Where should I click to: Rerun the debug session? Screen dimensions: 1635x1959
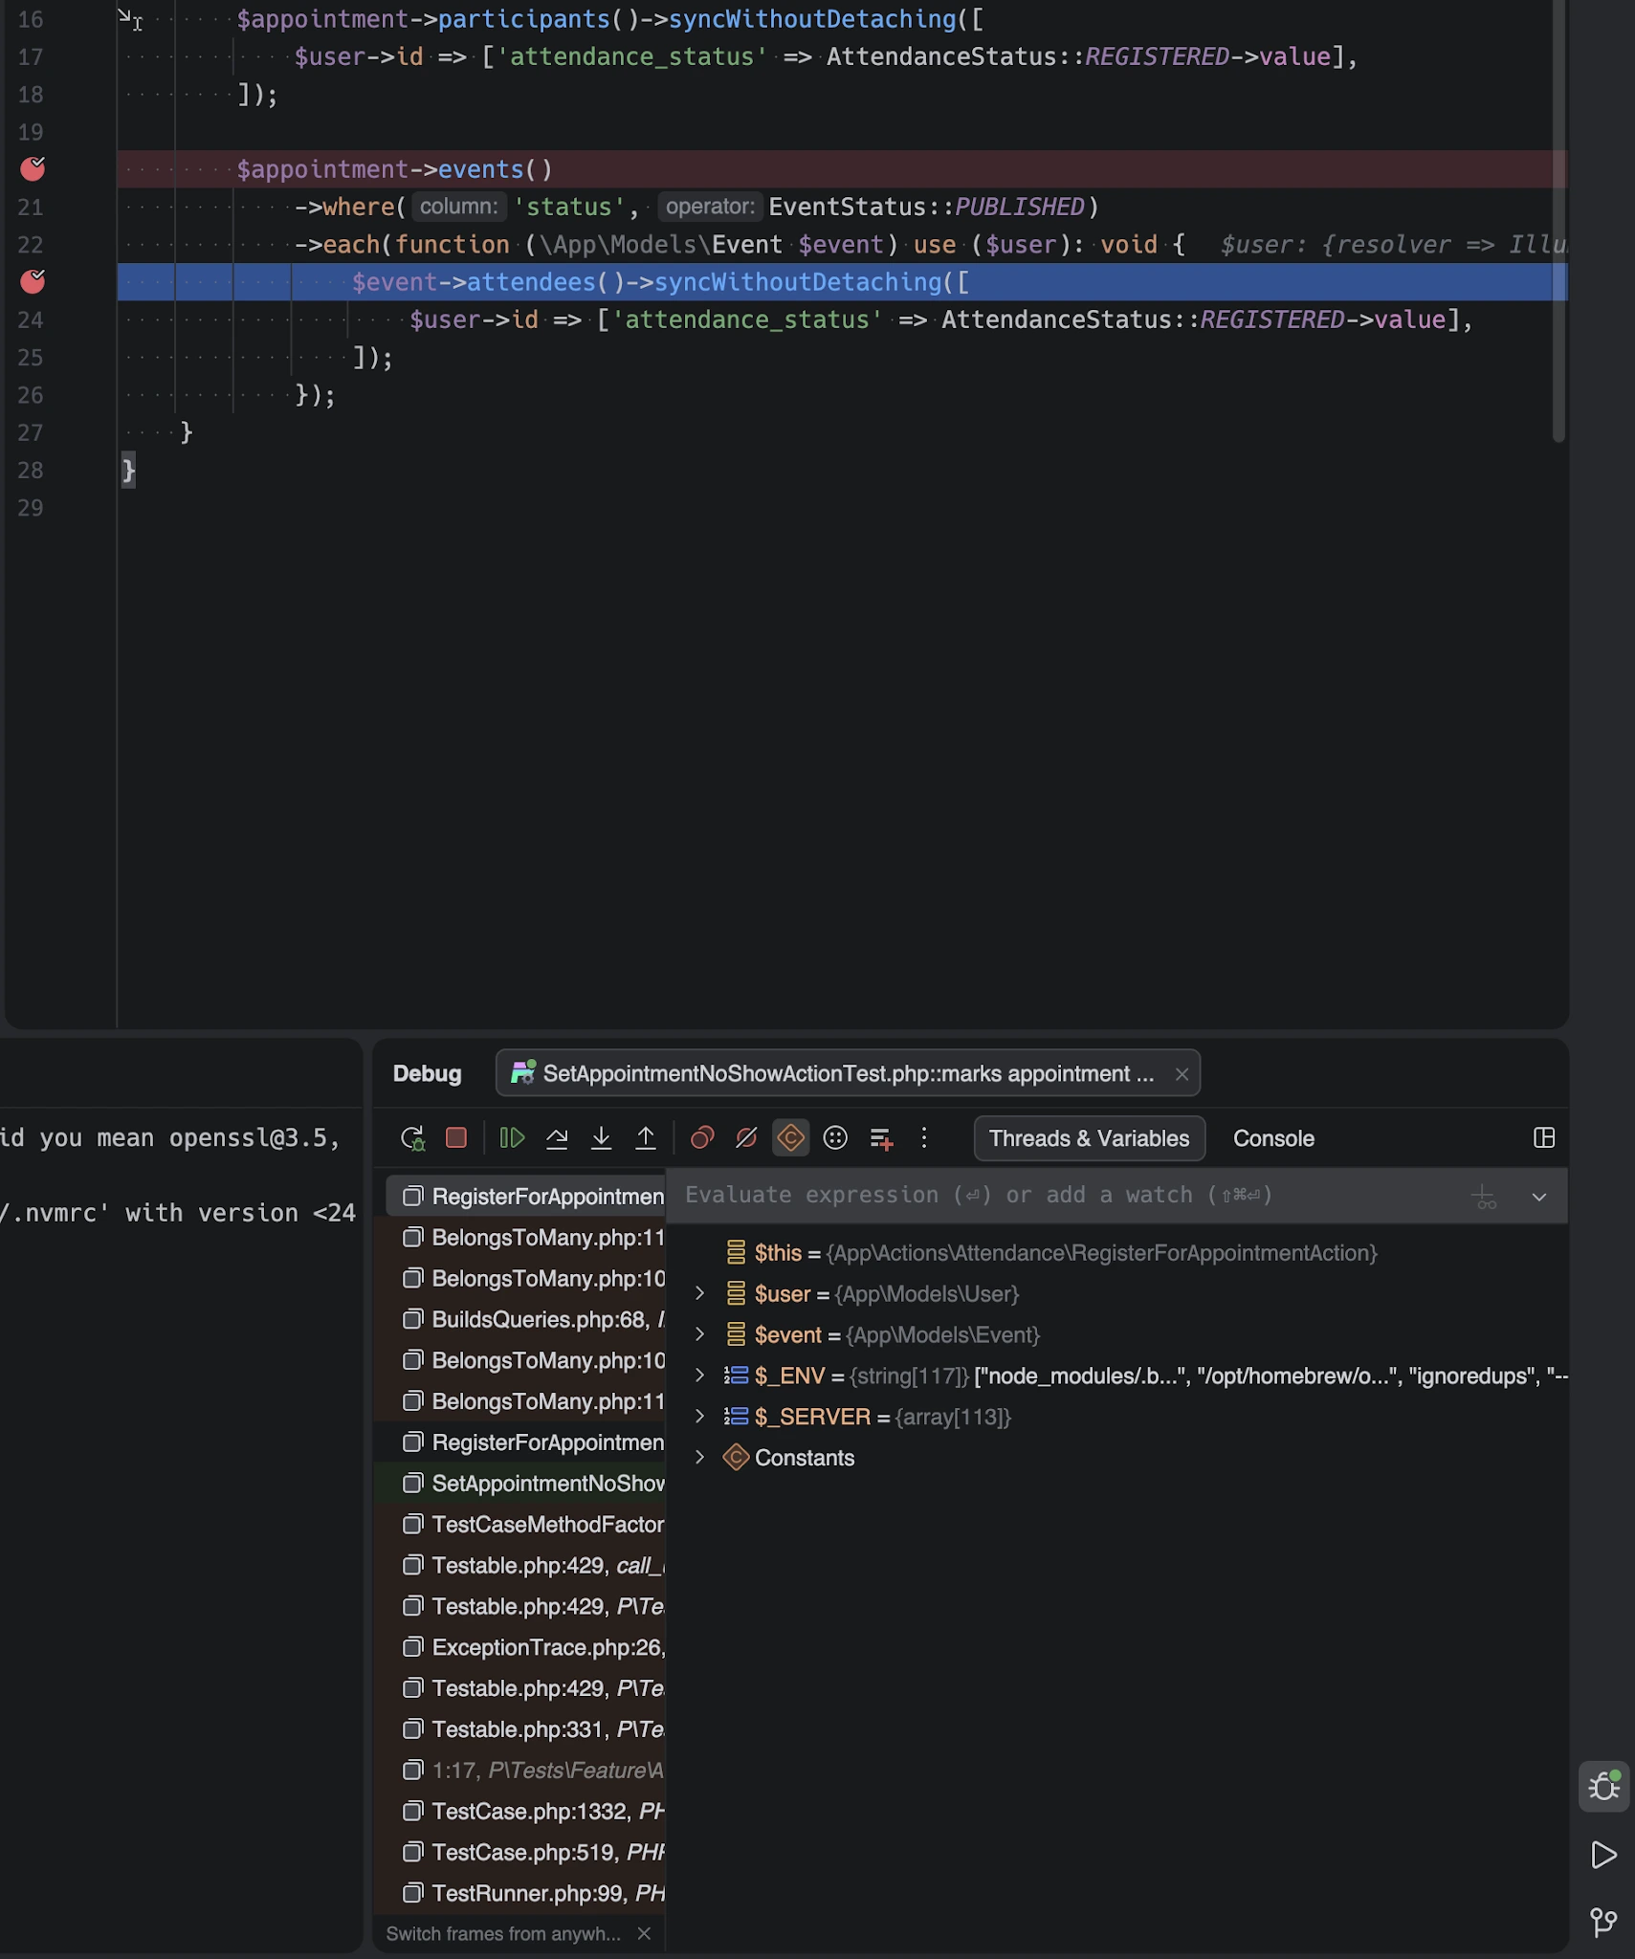pyautogui.click(x=412, y=1138)
